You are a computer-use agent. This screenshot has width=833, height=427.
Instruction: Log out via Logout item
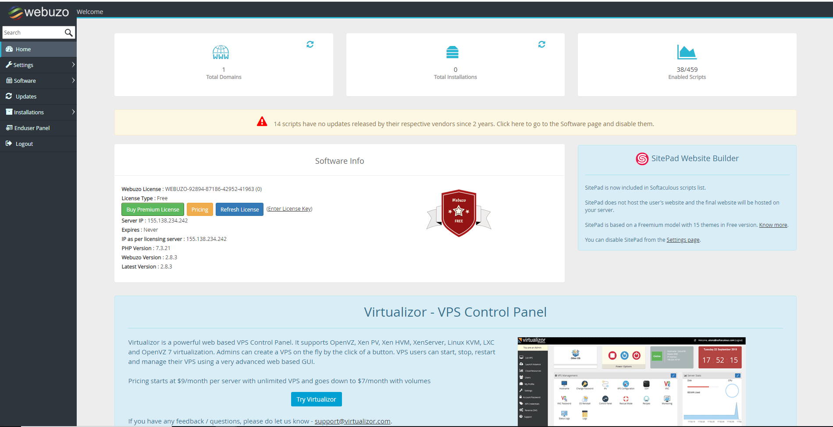click(x=39, y=144)
